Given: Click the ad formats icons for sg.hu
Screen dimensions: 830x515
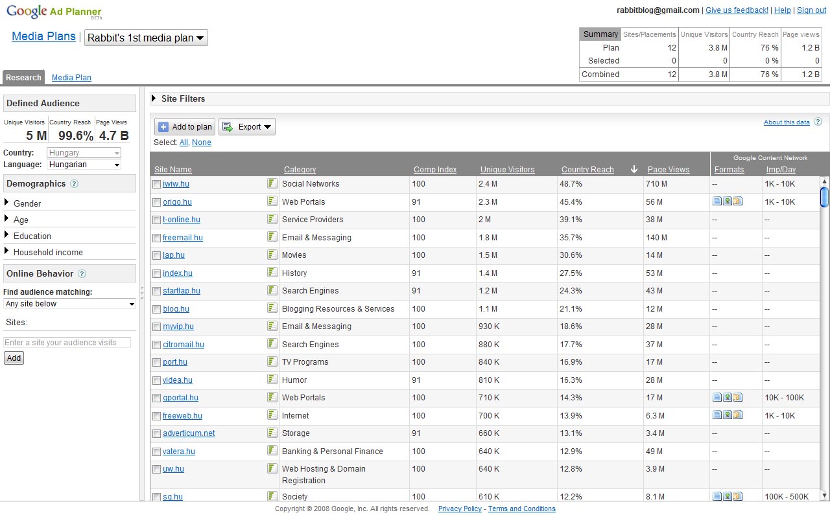Looking at the screenshot, I should click(x=728, y=496).
